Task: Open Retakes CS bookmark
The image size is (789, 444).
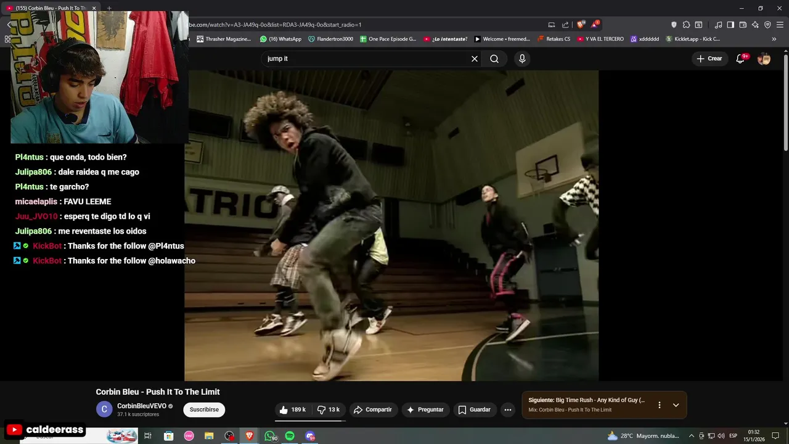Action: coord(554,39)
